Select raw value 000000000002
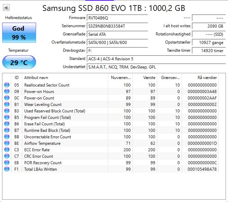 click(202, 105)
